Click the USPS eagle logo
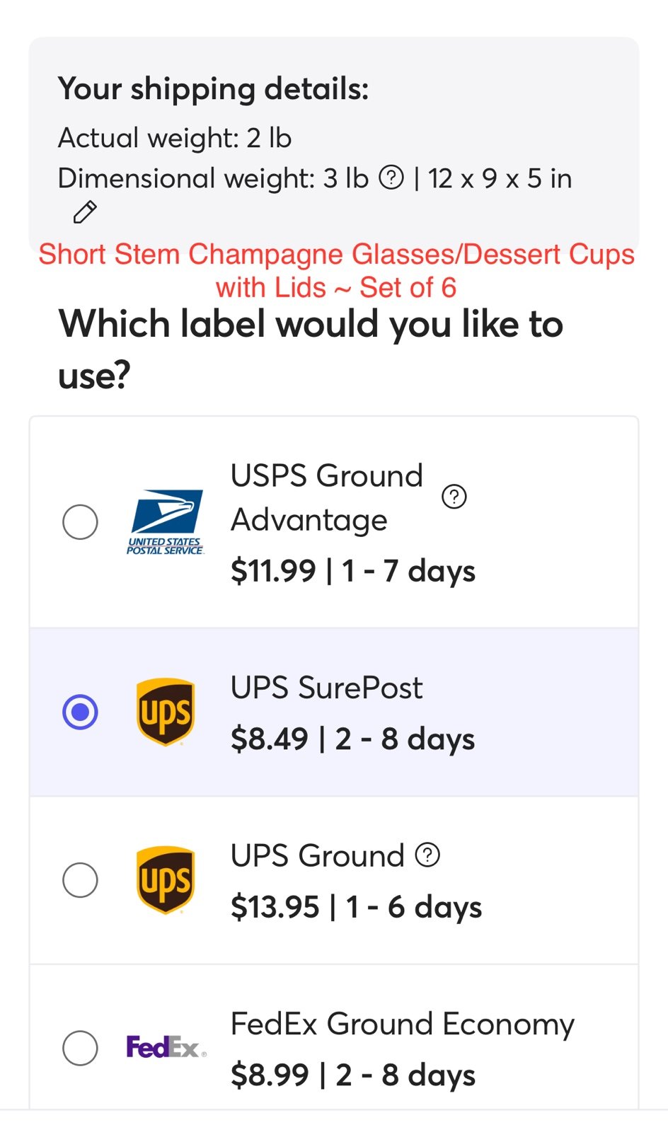Screen dimensions: 668x1132 coord(166,522)
